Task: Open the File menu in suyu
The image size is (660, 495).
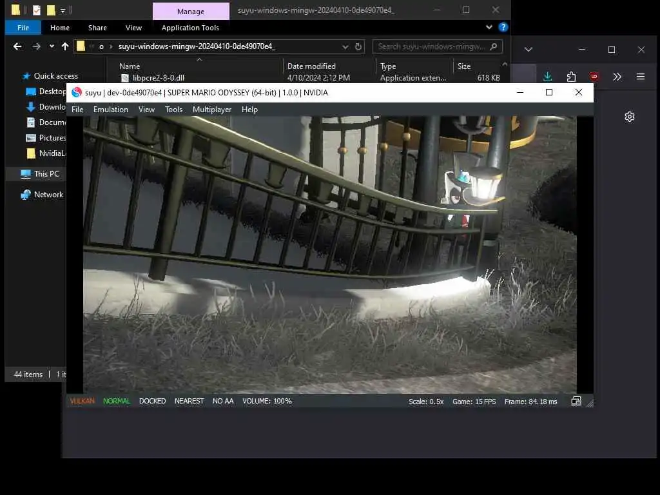Action: pyautogui.click(x=77, y=110)
